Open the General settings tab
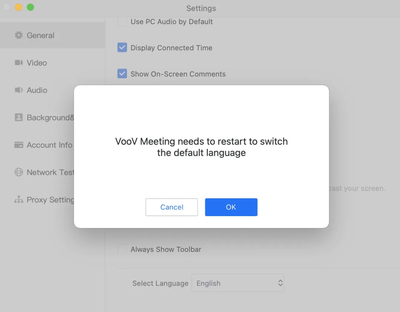The image size is (400, 312). 53,35
